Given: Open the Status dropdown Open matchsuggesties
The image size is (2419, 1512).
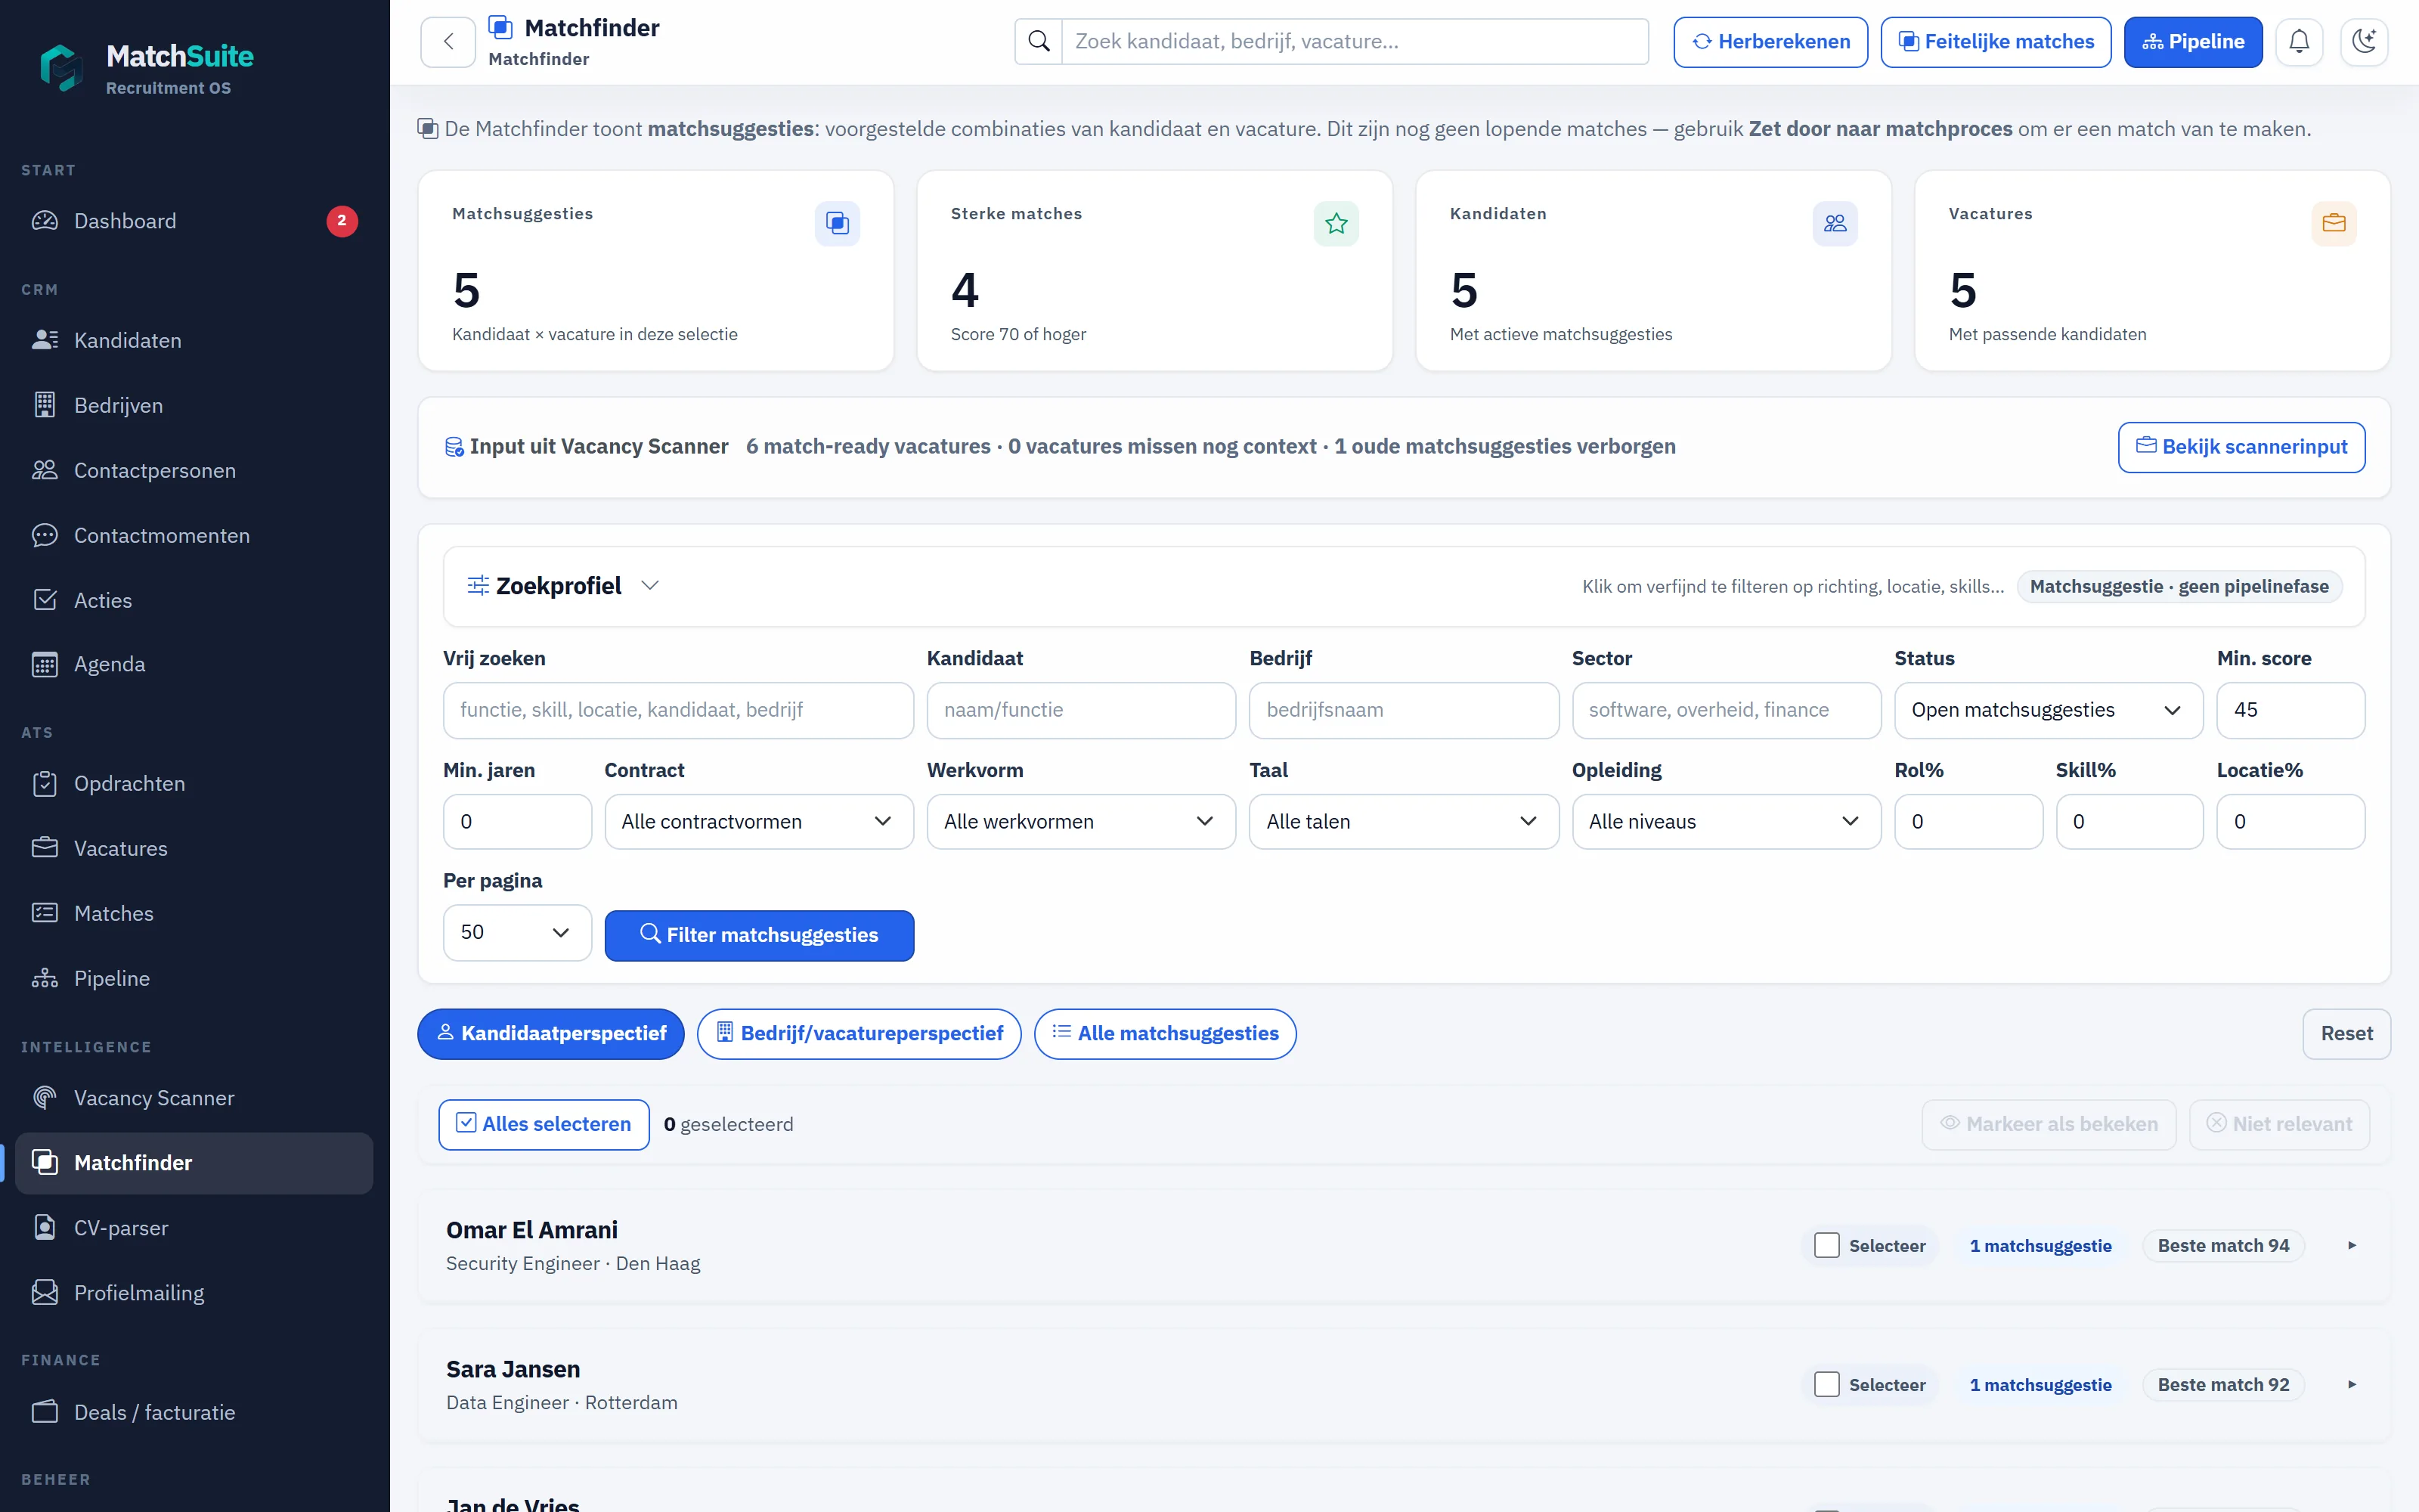Looking at the screenshot, I should coord(2048,710).
